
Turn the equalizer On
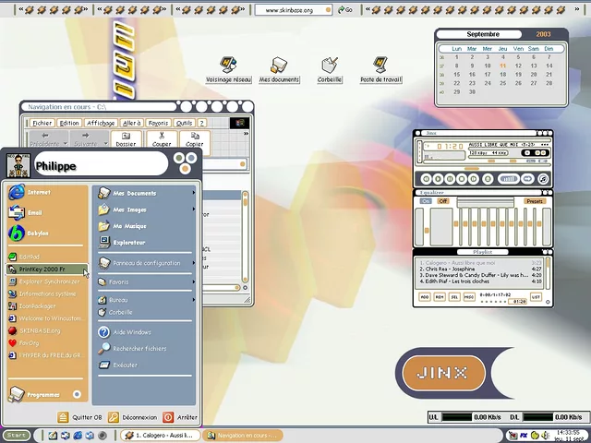point(428,200)
